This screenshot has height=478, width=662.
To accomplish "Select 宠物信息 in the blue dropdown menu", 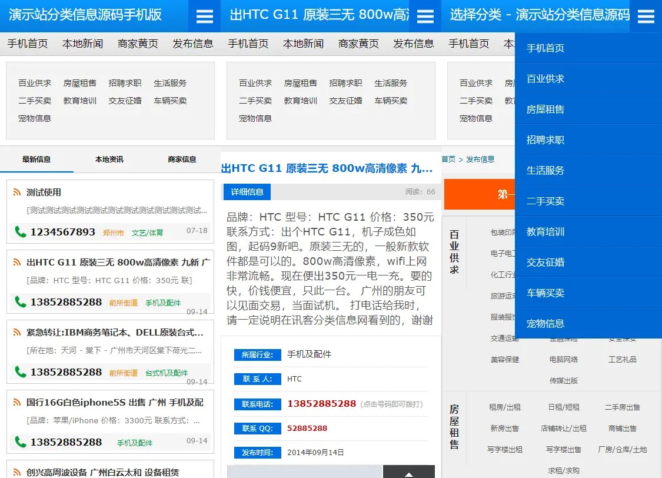I will [x=588, y=323].
